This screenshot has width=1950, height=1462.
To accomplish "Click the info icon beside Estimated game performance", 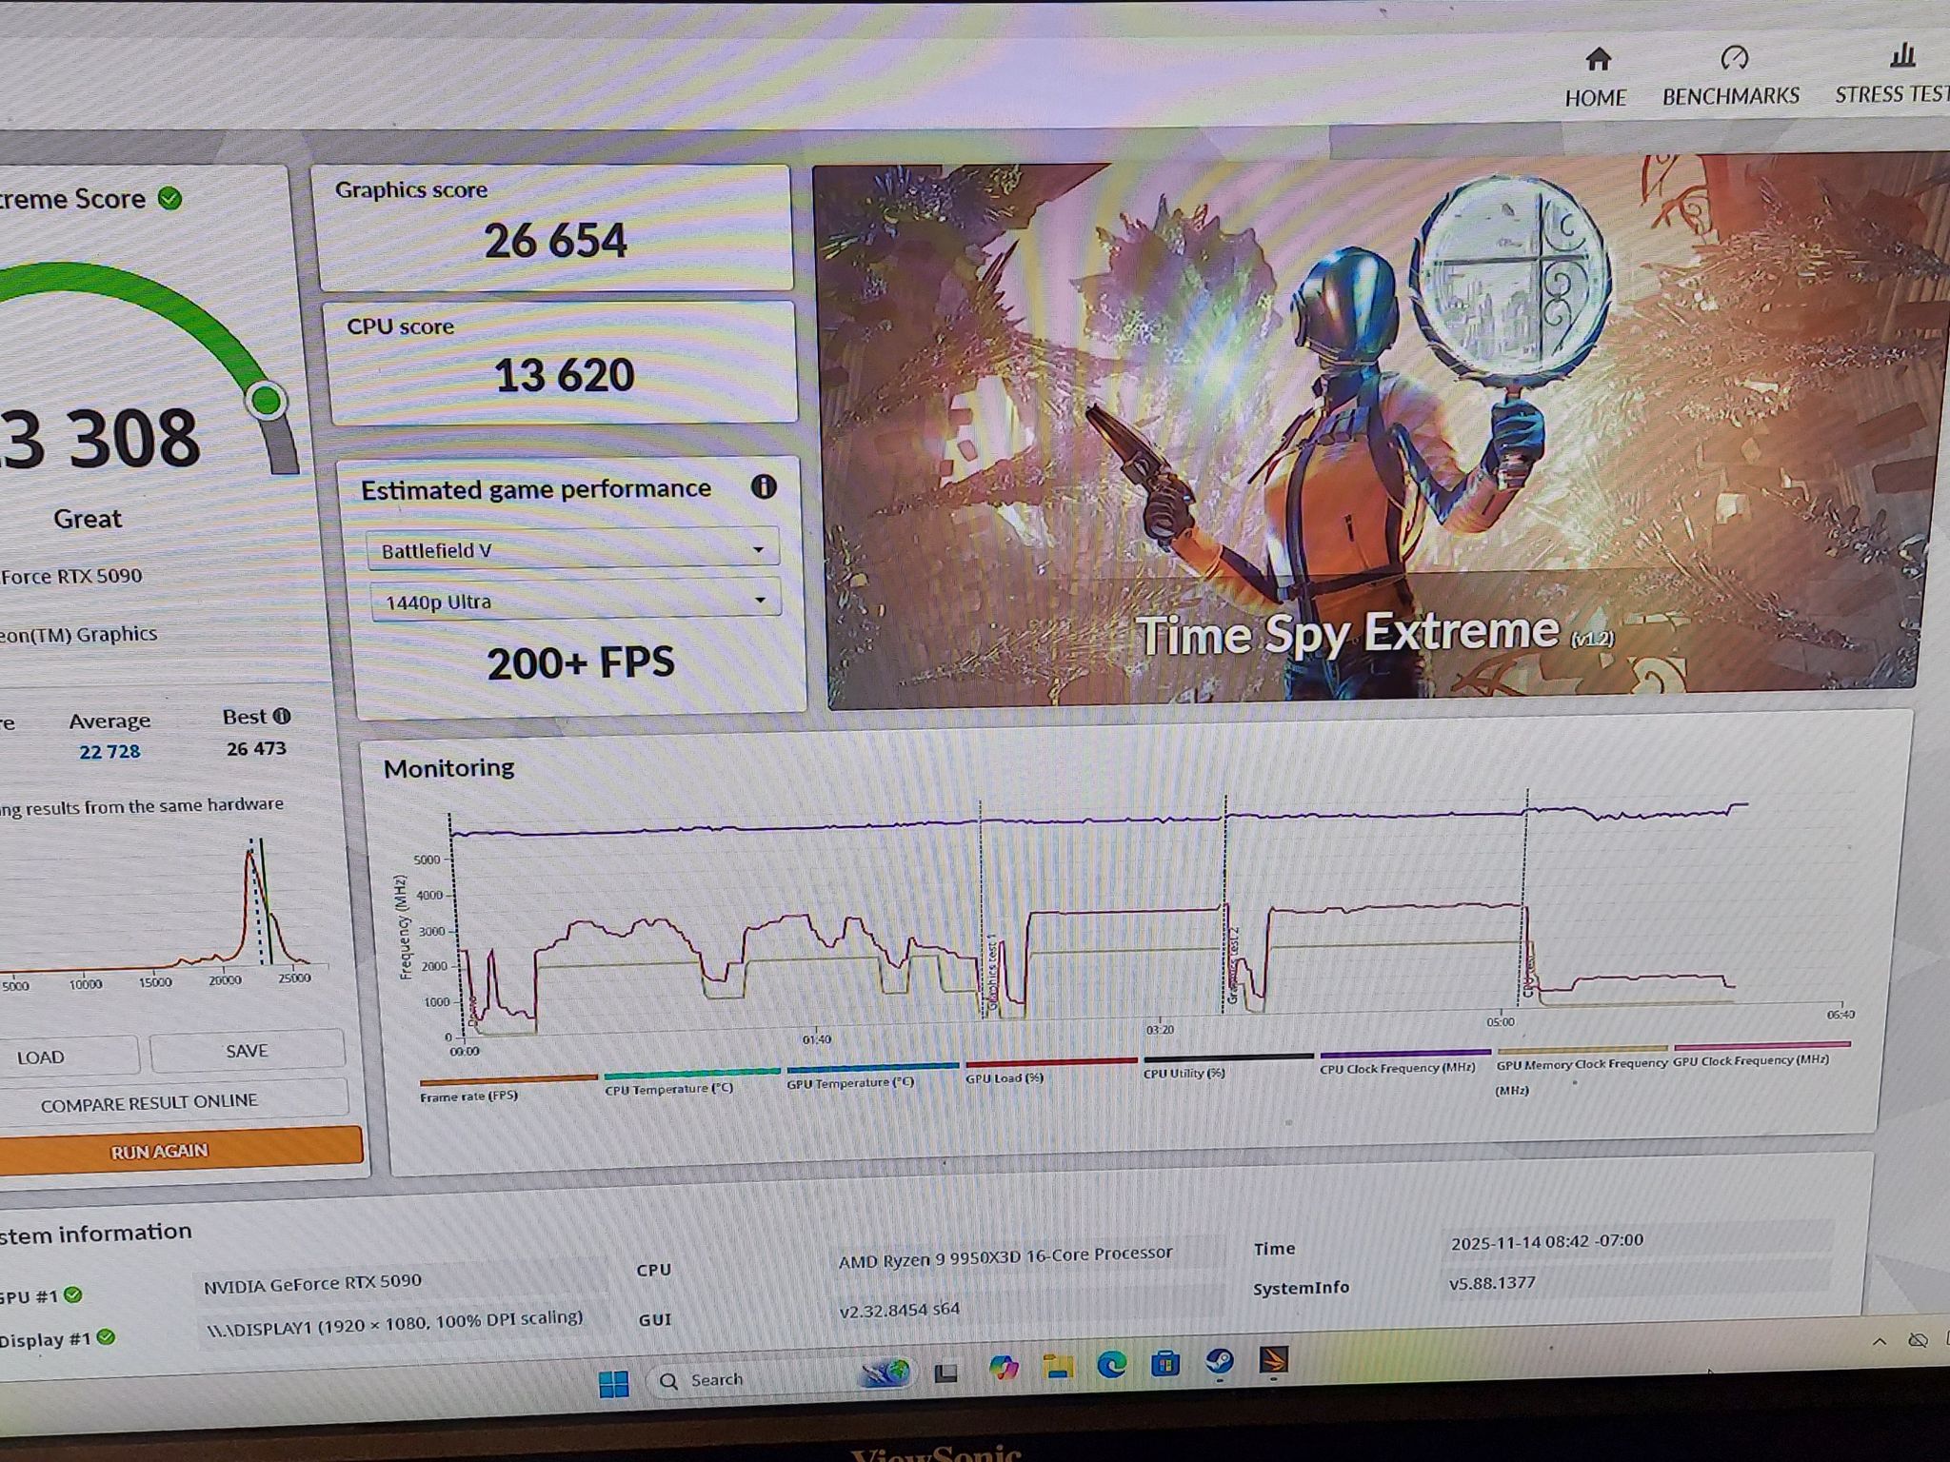I will coord(764,487).
